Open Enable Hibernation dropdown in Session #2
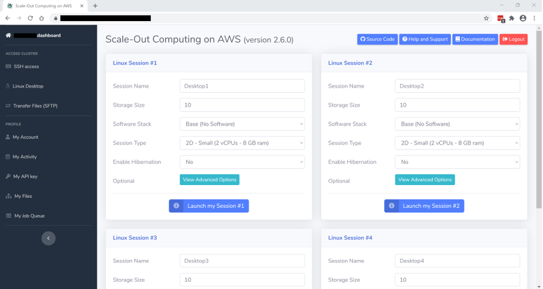 (457, 162)
